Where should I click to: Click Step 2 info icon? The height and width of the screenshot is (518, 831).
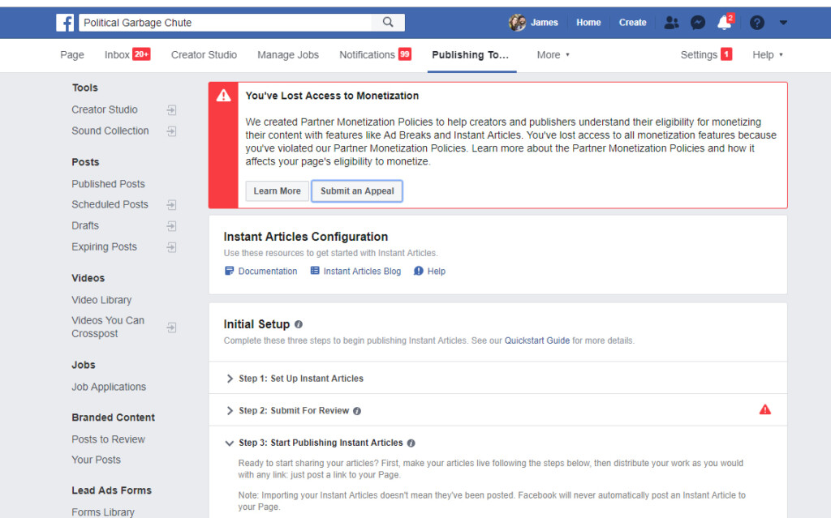(x=357, y=411)
